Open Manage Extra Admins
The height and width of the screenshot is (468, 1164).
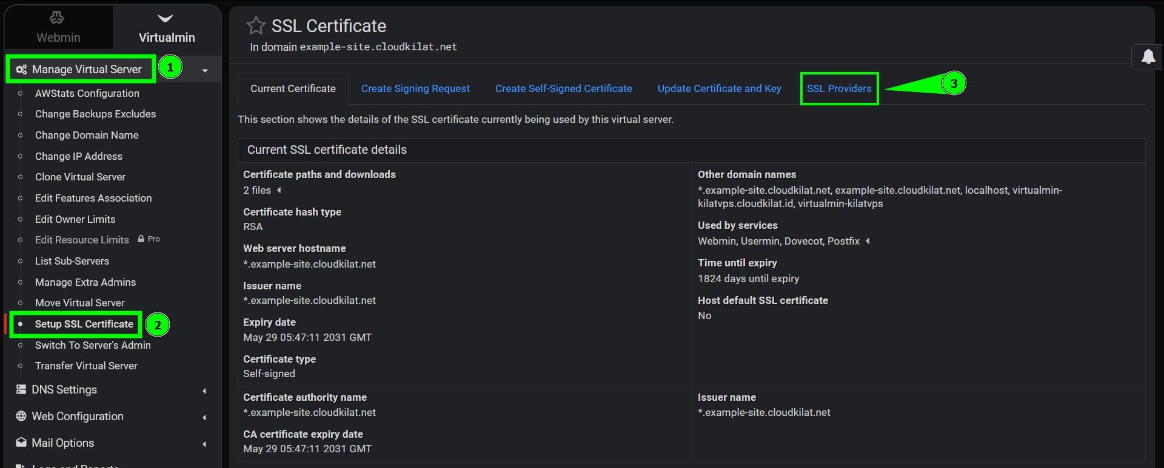(85, 282)
